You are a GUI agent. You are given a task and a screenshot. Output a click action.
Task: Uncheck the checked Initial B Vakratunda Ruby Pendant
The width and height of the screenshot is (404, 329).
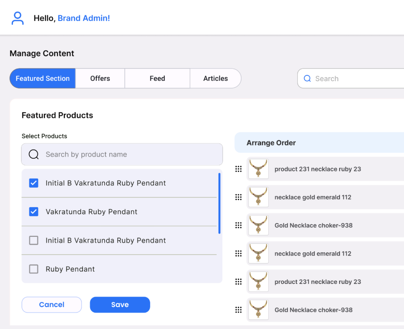tap(34, 183)
